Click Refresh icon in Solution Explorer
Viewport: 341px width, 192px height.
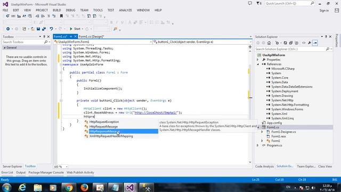pyautogui.click(x=286, y=43)
